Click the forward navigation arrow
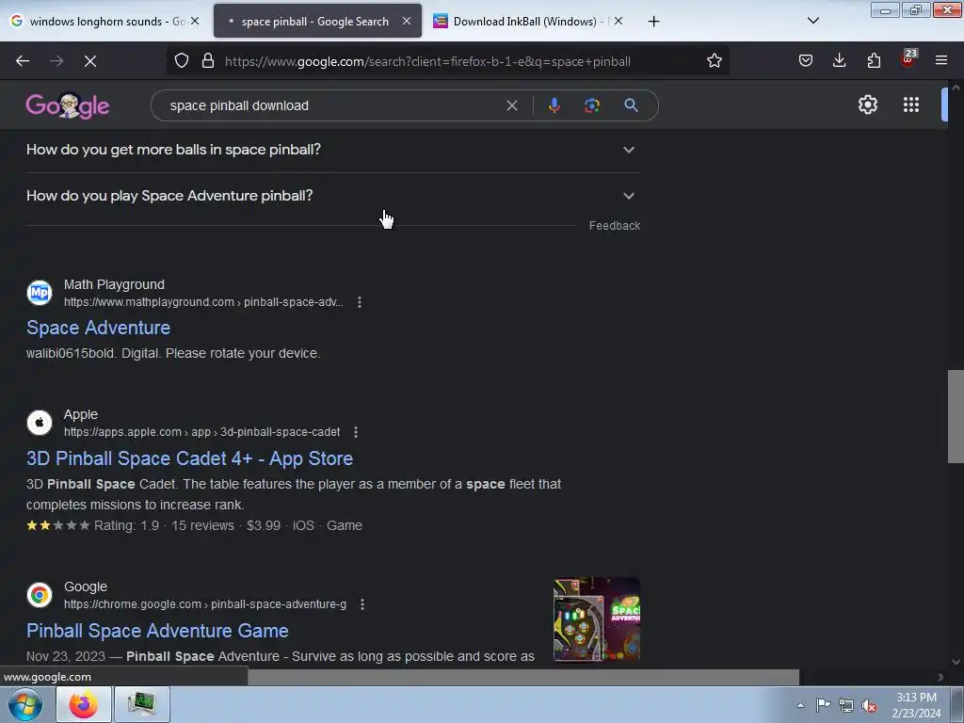Image resolution: width=964 pixels, height=723 pixels. 56,61
